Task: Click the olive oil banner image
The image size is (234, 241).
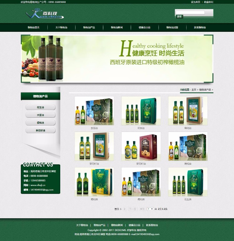Action: (x=117, y=59)
